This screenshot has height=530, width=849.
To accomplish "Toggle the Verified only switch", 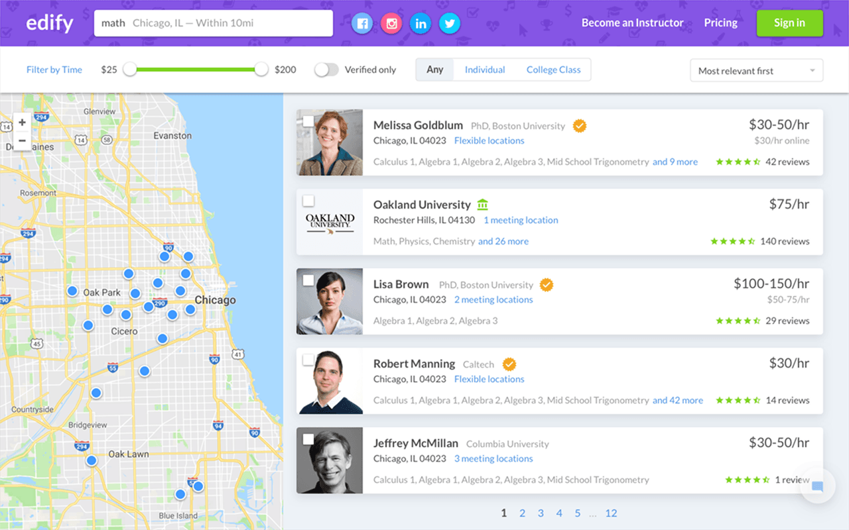I will pos(326,70).
